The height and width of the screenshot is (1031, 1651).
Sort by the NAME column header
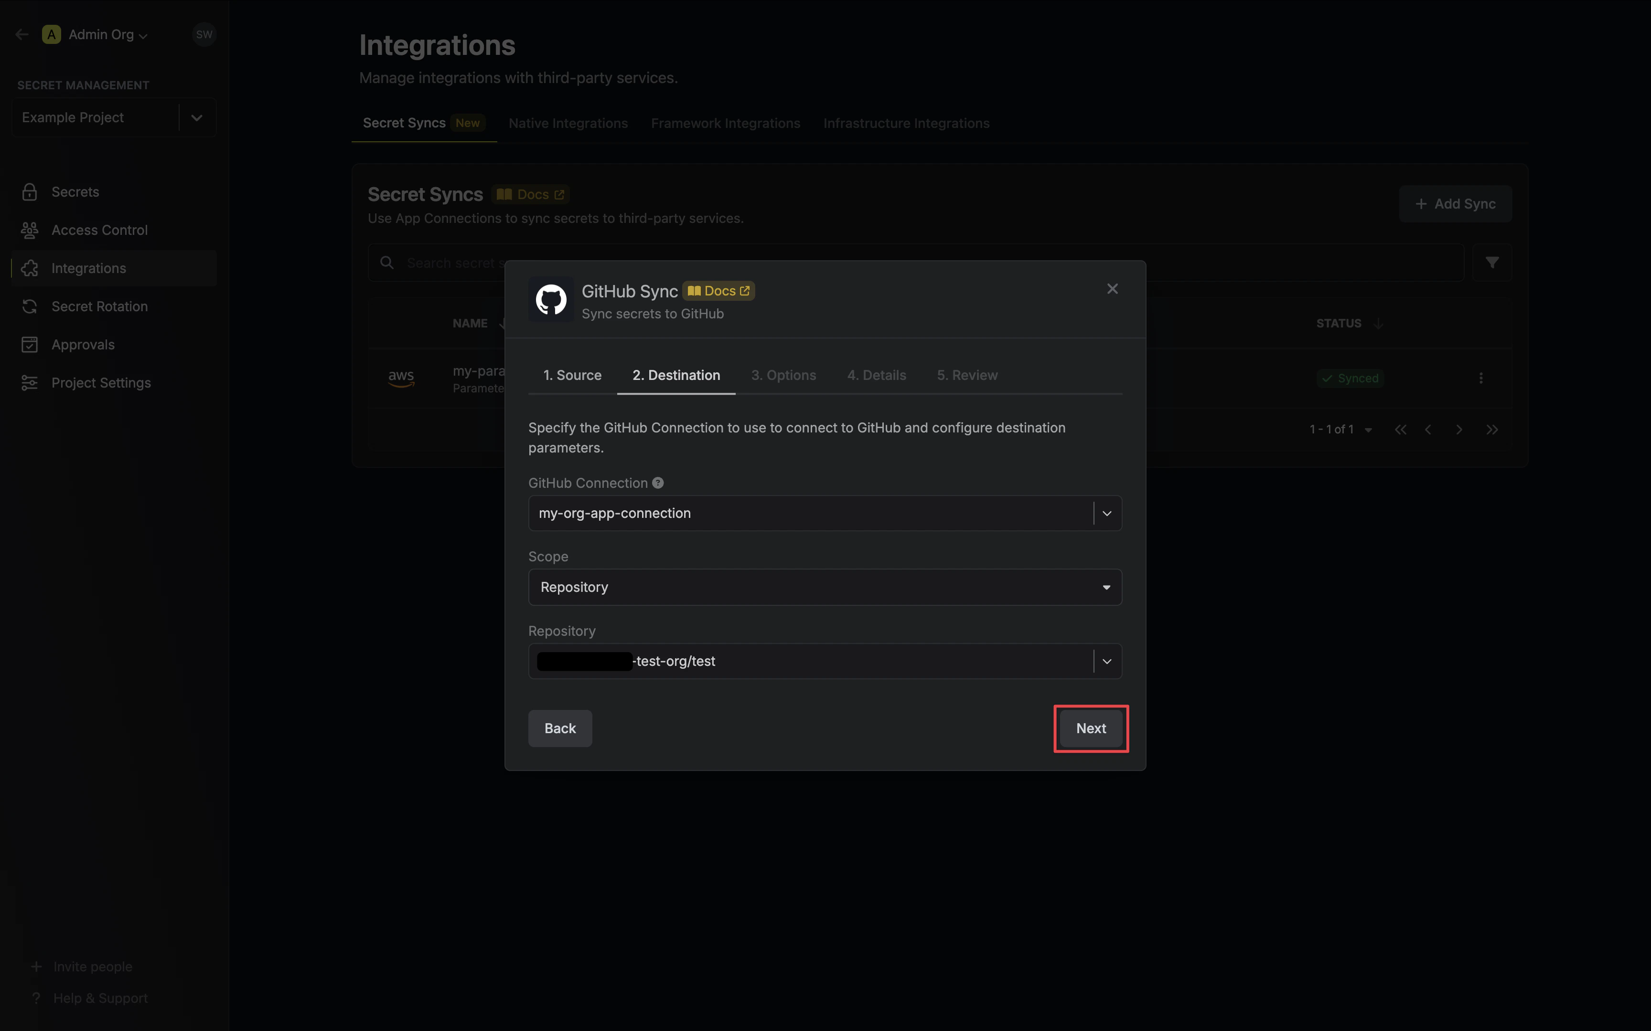click(x=470, y=323)
